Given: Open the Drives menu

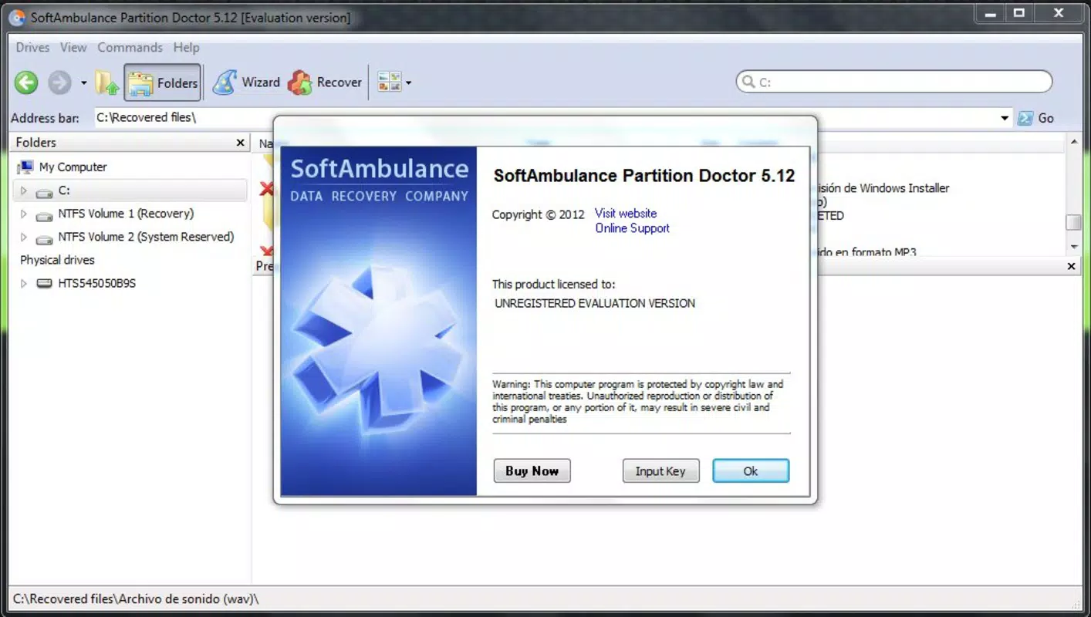Looking at the screenshot, I should click(x=32, y=47).
